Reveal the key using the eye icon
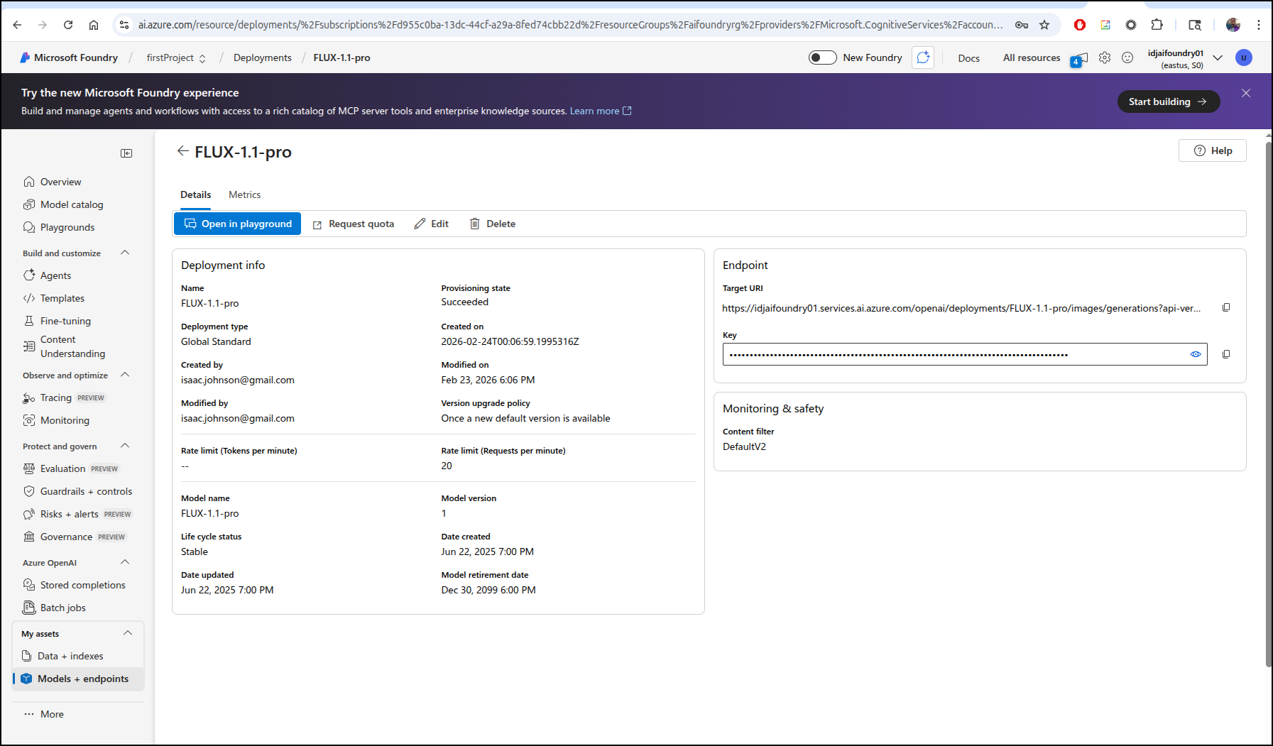 pos(1195,354)
